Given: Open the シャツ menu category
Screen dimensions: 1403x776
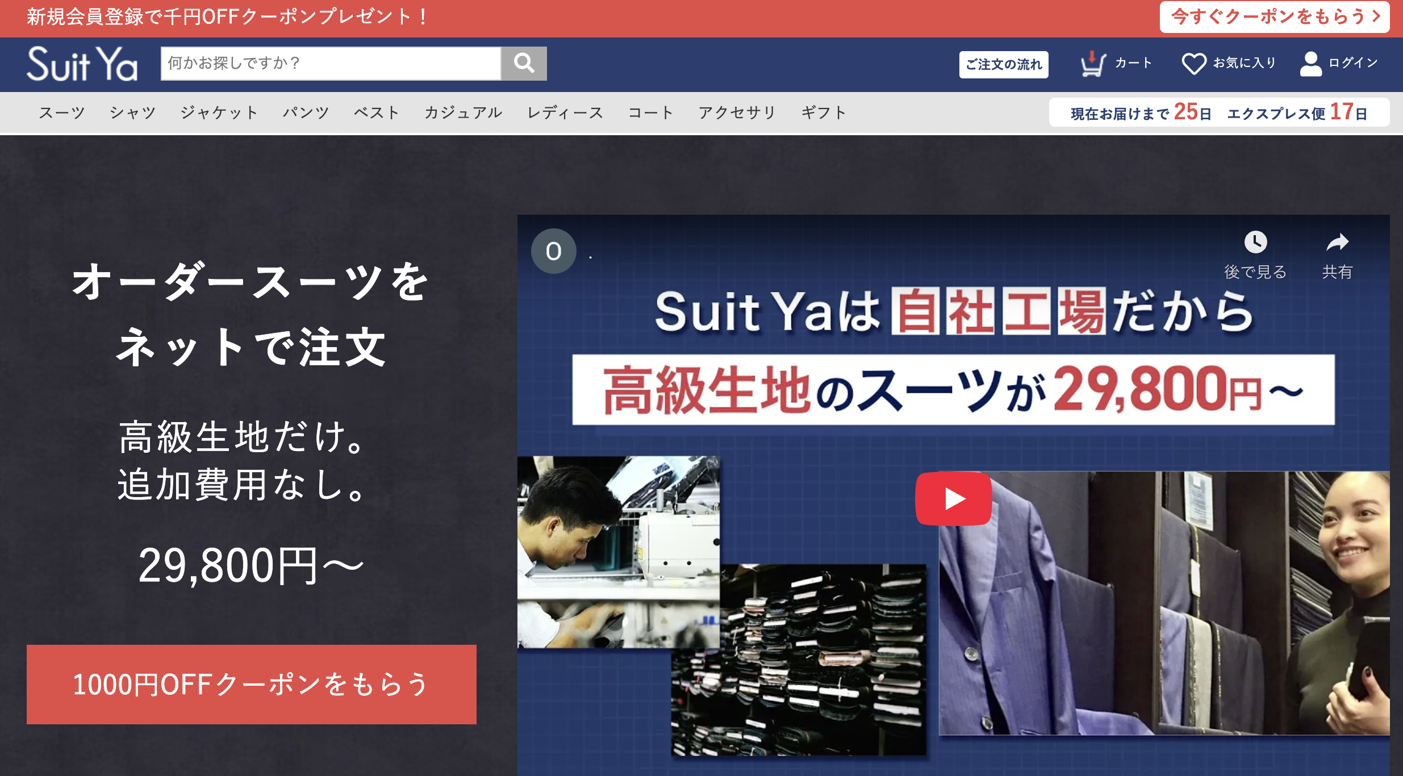Looking at the screenshot, I should tap(133, 112).
